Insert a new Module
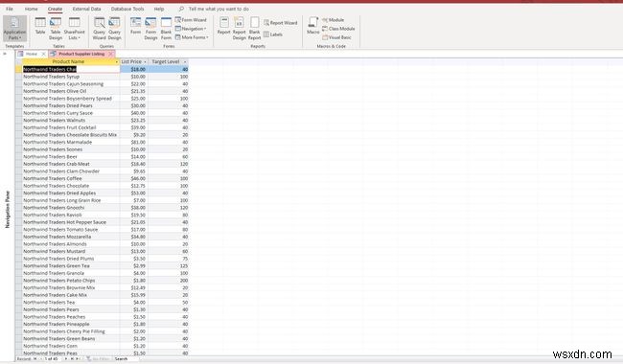 tap(333, 20)
